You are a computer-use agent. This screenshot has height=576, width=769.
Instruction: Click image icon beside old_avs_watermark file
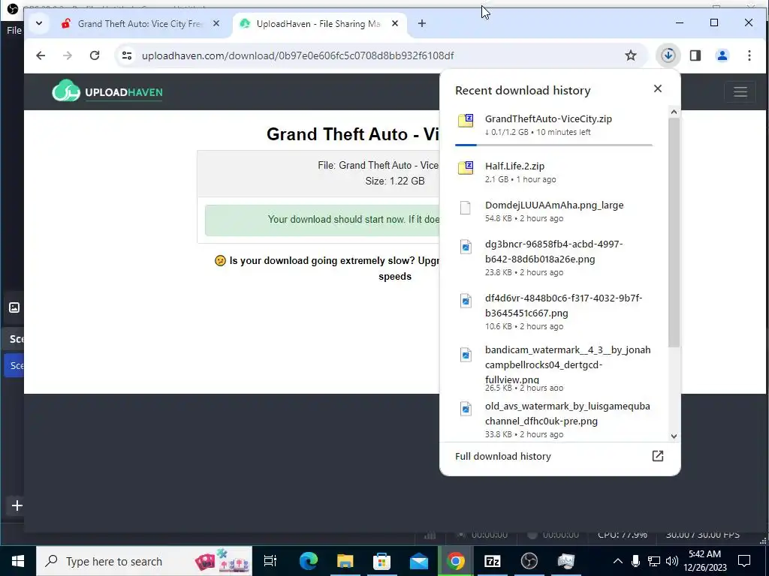[x=466, y=408]
